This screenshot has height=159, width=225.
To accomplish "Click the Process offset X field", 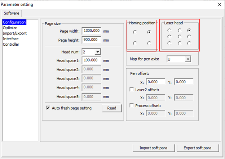I will click(x=155, y=113).
